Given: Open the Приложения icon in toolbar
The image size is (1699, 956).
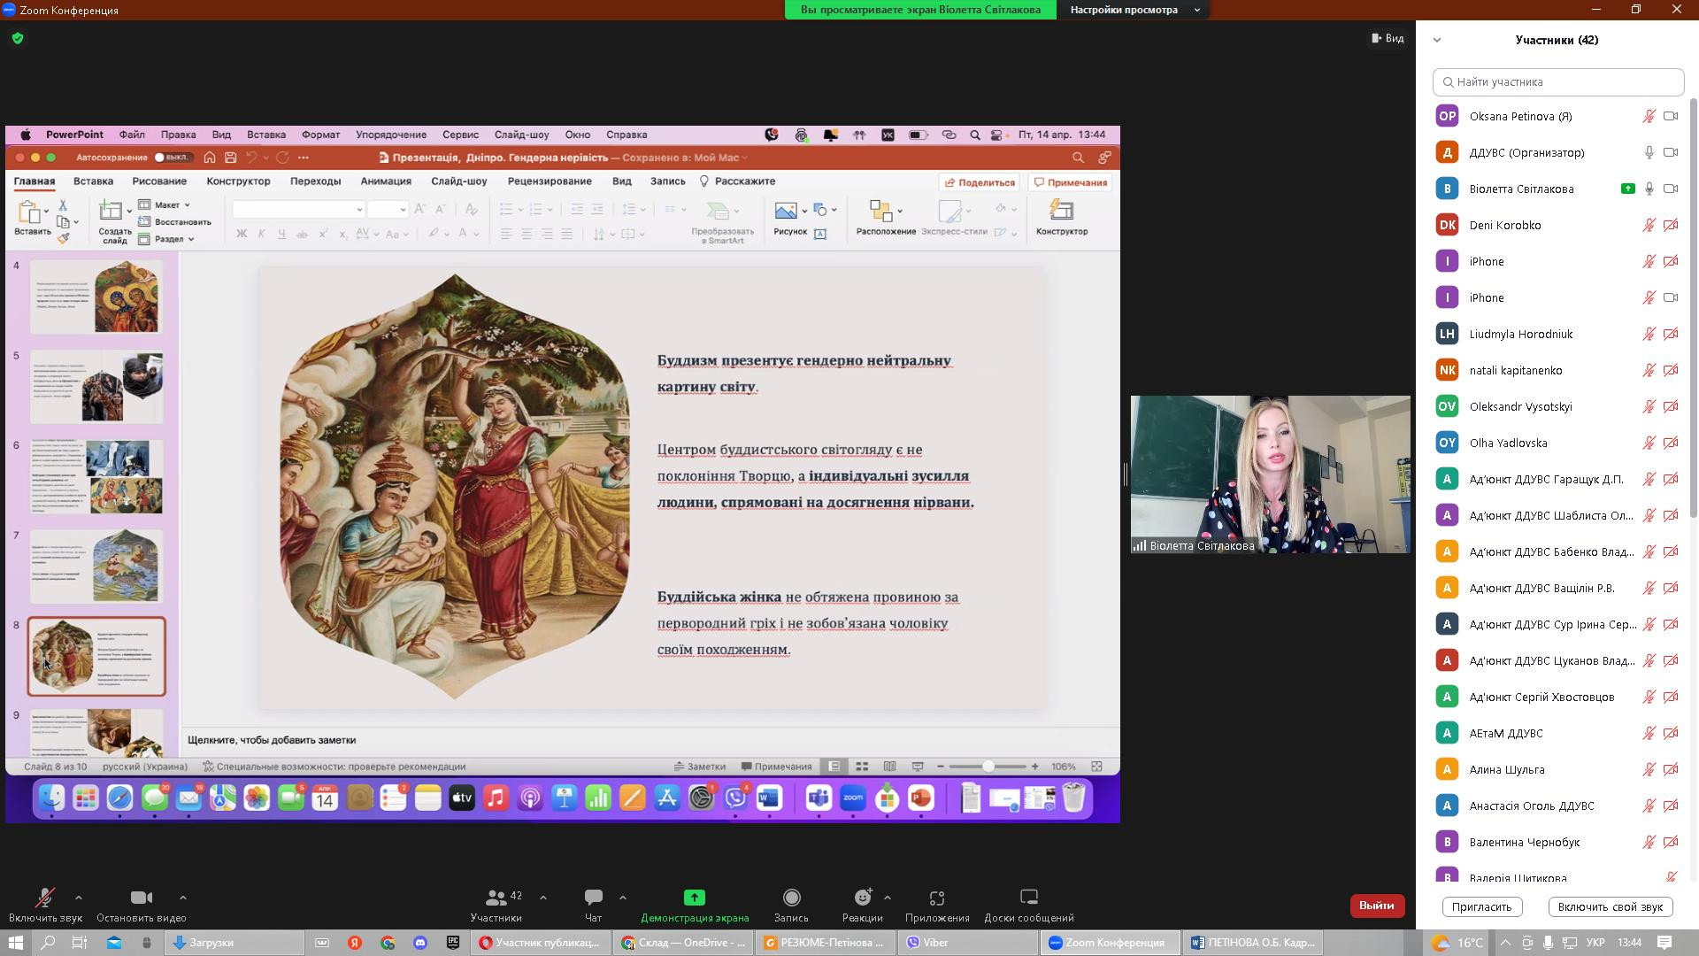Looking at the screenshot, I should tap(936, 898).
